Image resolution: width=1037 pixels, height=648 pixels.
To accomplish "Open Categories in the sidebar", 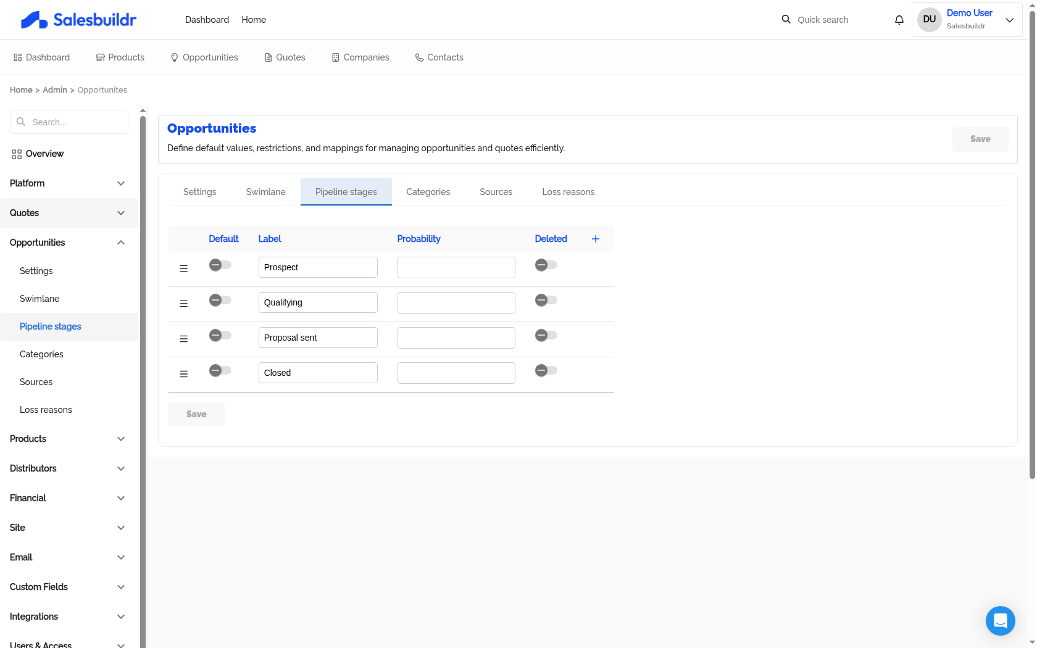I will 69,354.
